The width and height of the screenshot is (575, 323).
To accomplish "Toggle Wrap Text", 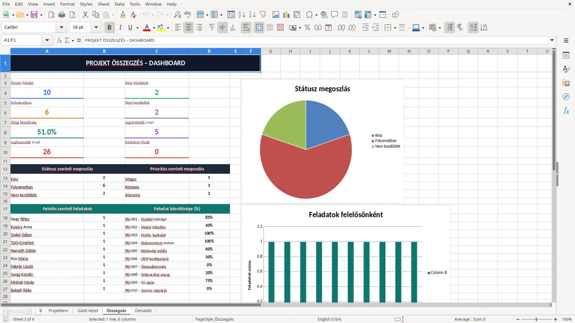I will tap(246, 28).
